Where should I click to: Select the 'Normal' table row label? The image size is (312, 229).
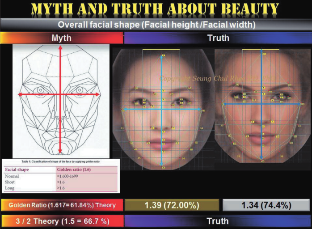12,176
